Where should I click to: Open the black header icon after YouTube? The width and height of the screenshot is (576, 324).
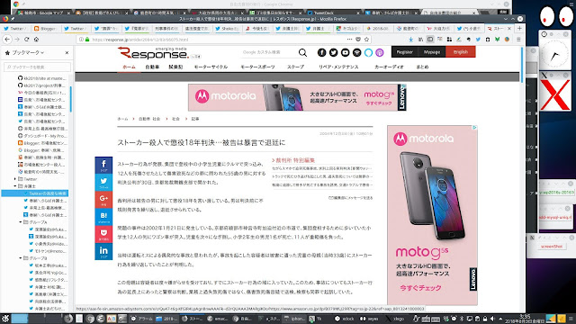(357, 52)
